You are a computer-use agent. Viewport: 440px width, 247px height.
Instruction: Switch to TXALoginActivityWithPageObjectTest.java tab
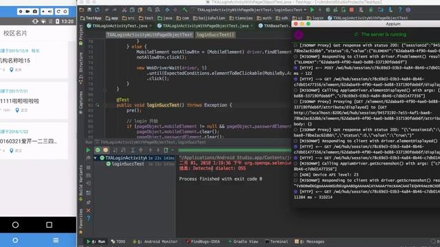[206, 26]
